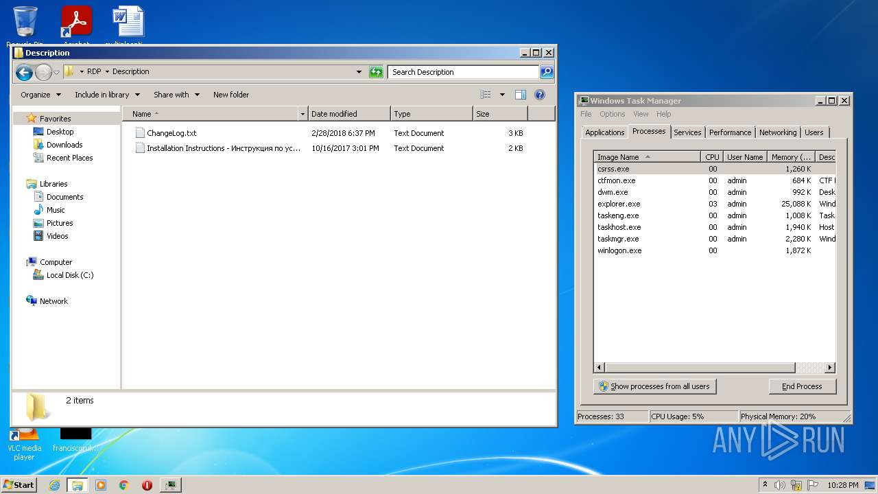This screenshot has width=878, height=494.
Task: Open Pictures library
Action: 60,223
